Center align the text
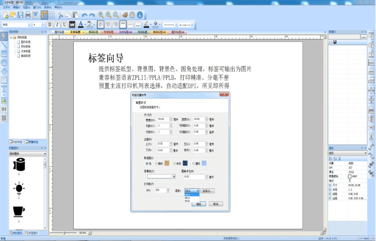The image size is (376, 241). click(x=108, y=25)
